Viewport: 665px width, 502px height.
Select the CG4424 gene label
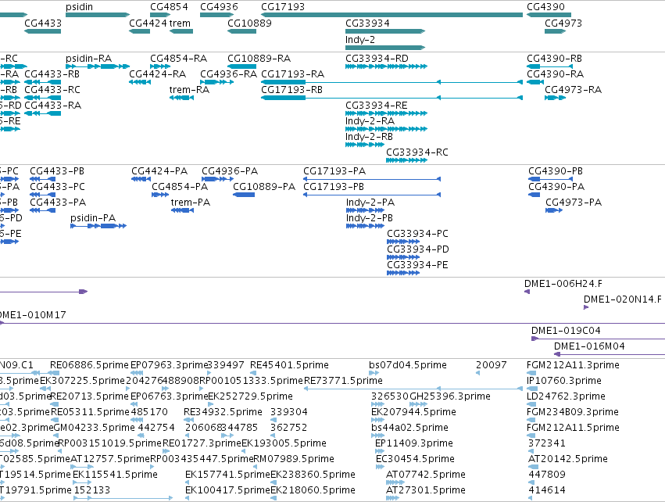tap(148, 23)
